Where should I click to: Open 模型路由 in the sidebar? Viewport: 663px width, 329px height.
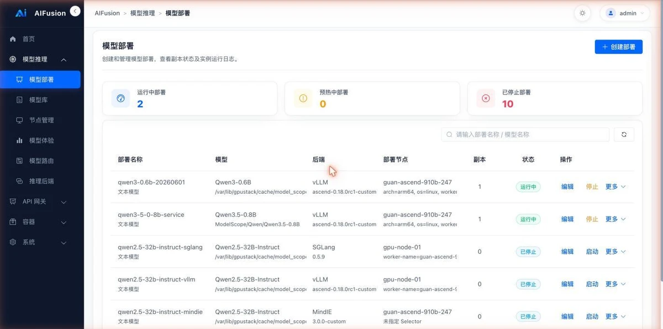click(42, 161)
